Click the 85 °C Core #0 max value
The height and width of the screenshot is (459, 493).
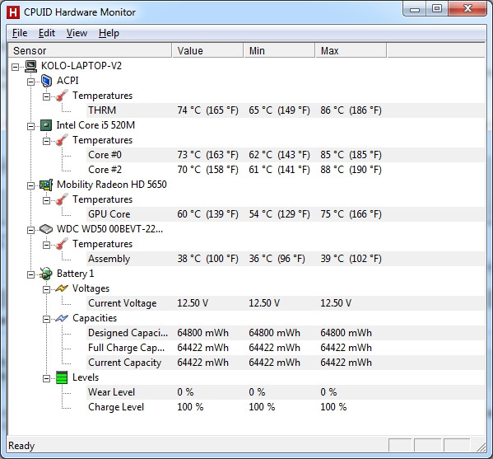pyautogui.click(x=351, y=155)
